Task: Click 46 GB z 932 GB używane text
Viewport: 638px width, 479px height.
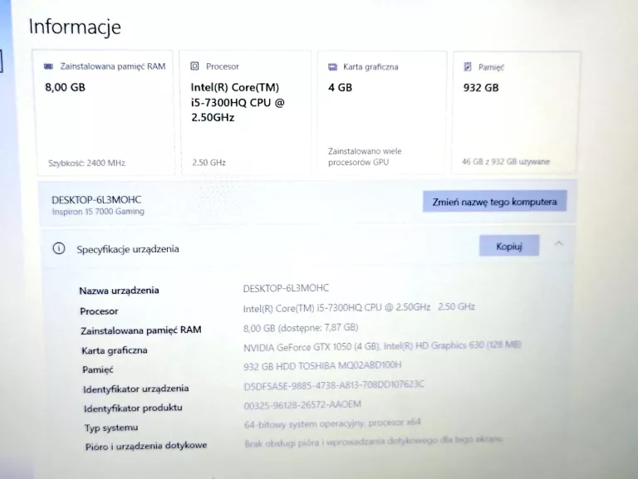Action: pyautogui.click(x=505, y=161)
